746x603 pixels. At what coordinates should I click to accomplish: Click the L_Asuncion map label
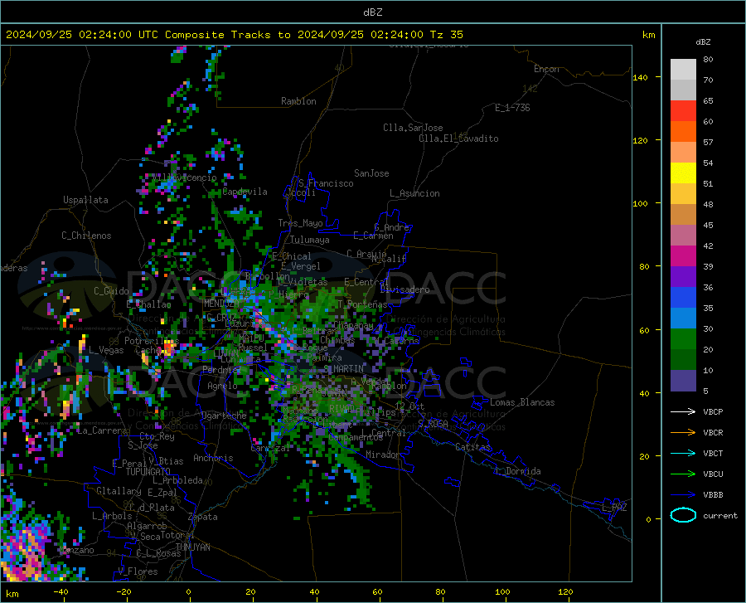(x=414, y=193)
